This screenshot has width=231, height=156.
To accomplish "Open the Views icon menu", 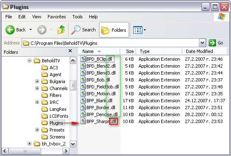I will [x=138, y=30].
